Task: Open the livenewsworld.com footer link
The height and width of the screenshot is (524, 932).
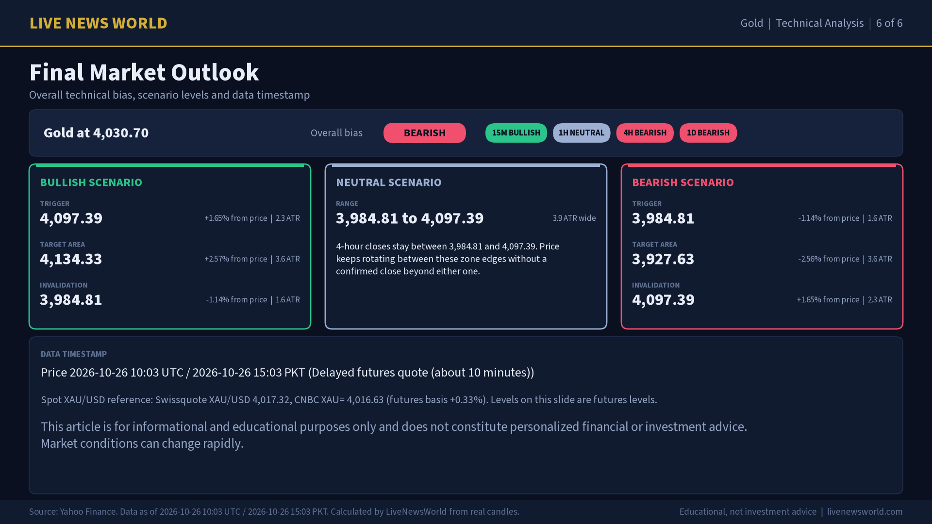Action: point(865,512)
